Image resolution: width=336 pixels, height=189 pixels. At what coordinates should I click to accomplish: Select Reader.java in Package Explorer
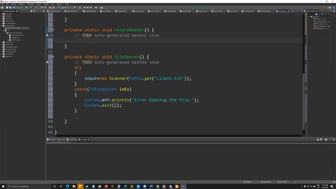click(15, 37)
